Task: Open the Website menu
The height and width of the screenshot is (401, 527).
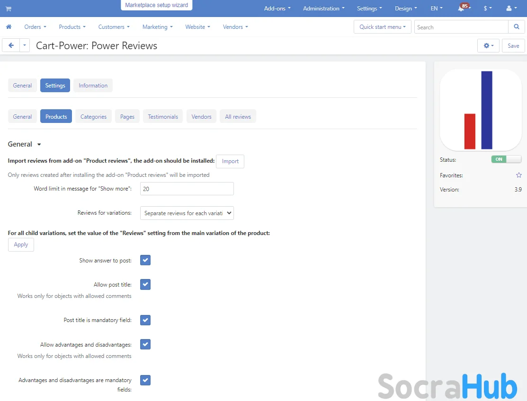Action: pos(197,27)
